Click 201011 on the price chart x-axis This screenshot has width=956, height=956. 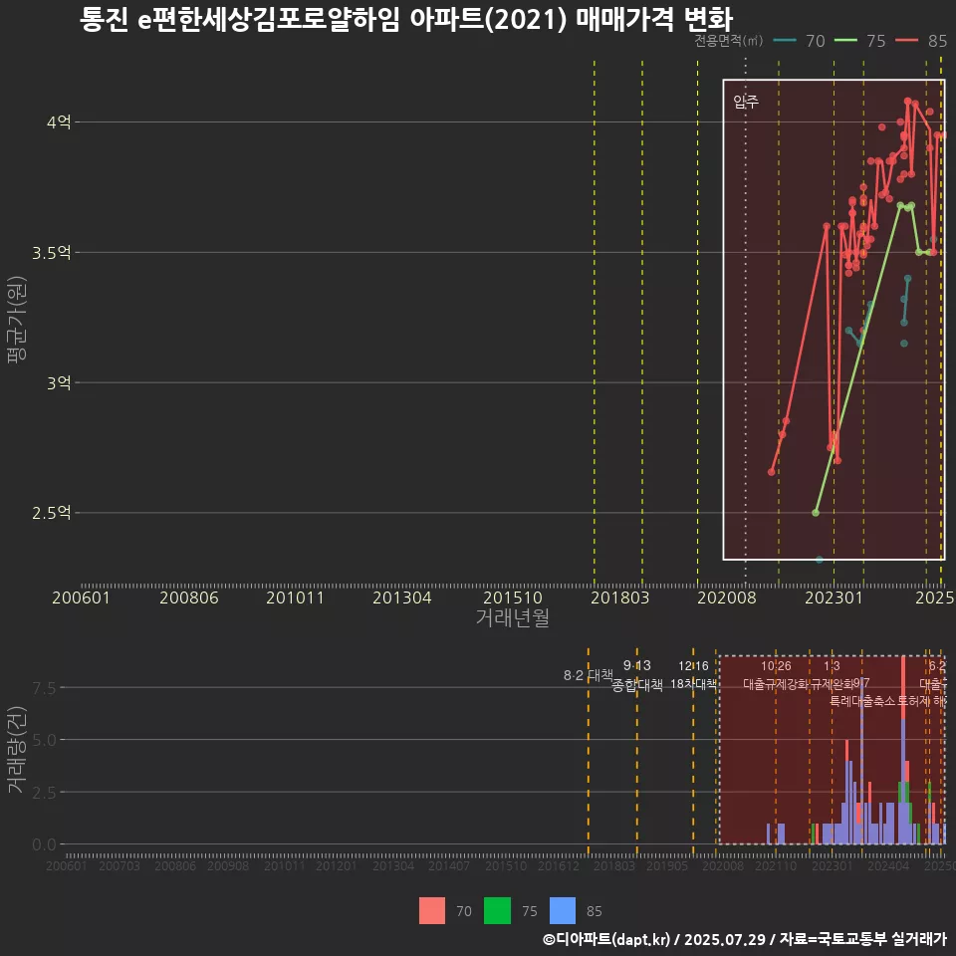[x=295, y=597]
